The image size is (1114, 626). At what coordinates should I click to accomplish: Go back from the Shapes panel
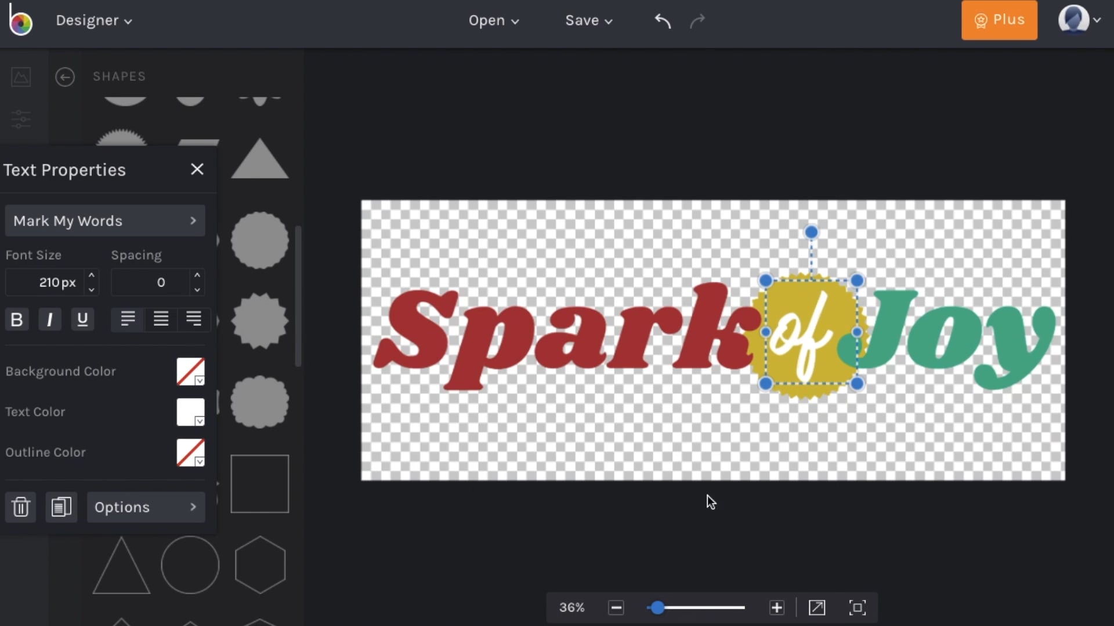coord(65,77)
